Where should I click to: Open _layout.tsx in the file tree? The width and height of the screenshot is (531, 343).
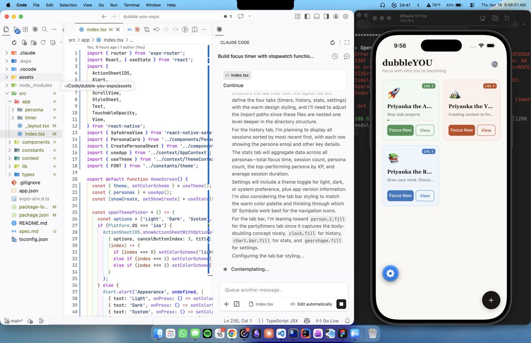31,126
